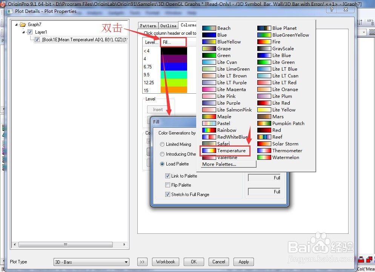
Task: Select the Beach palette
Action: tap(216, 28)
